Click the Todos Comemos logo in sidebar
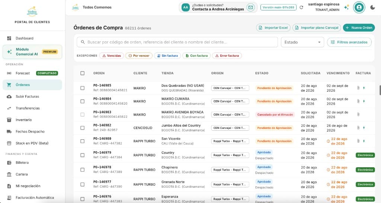The image size is (381, 203). pos(32,11)
